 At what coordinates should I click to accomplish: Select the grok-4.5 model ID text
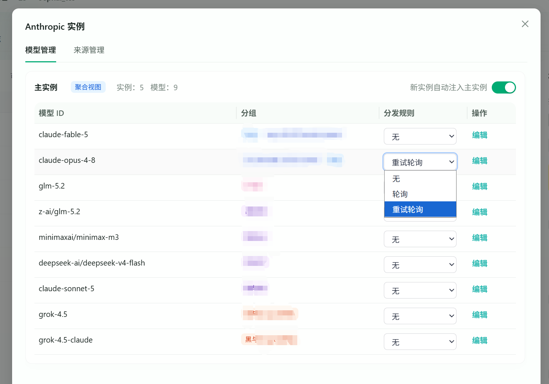[53, 314]
